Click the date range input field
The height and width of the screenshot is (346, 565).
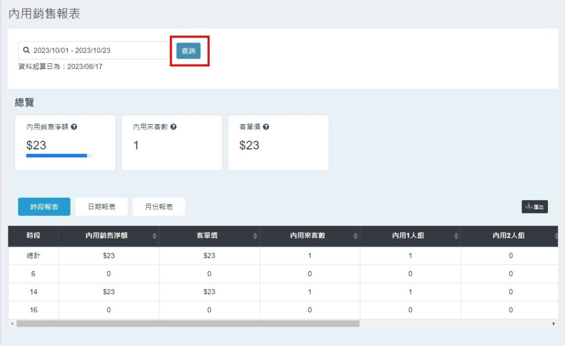(94, 50)
